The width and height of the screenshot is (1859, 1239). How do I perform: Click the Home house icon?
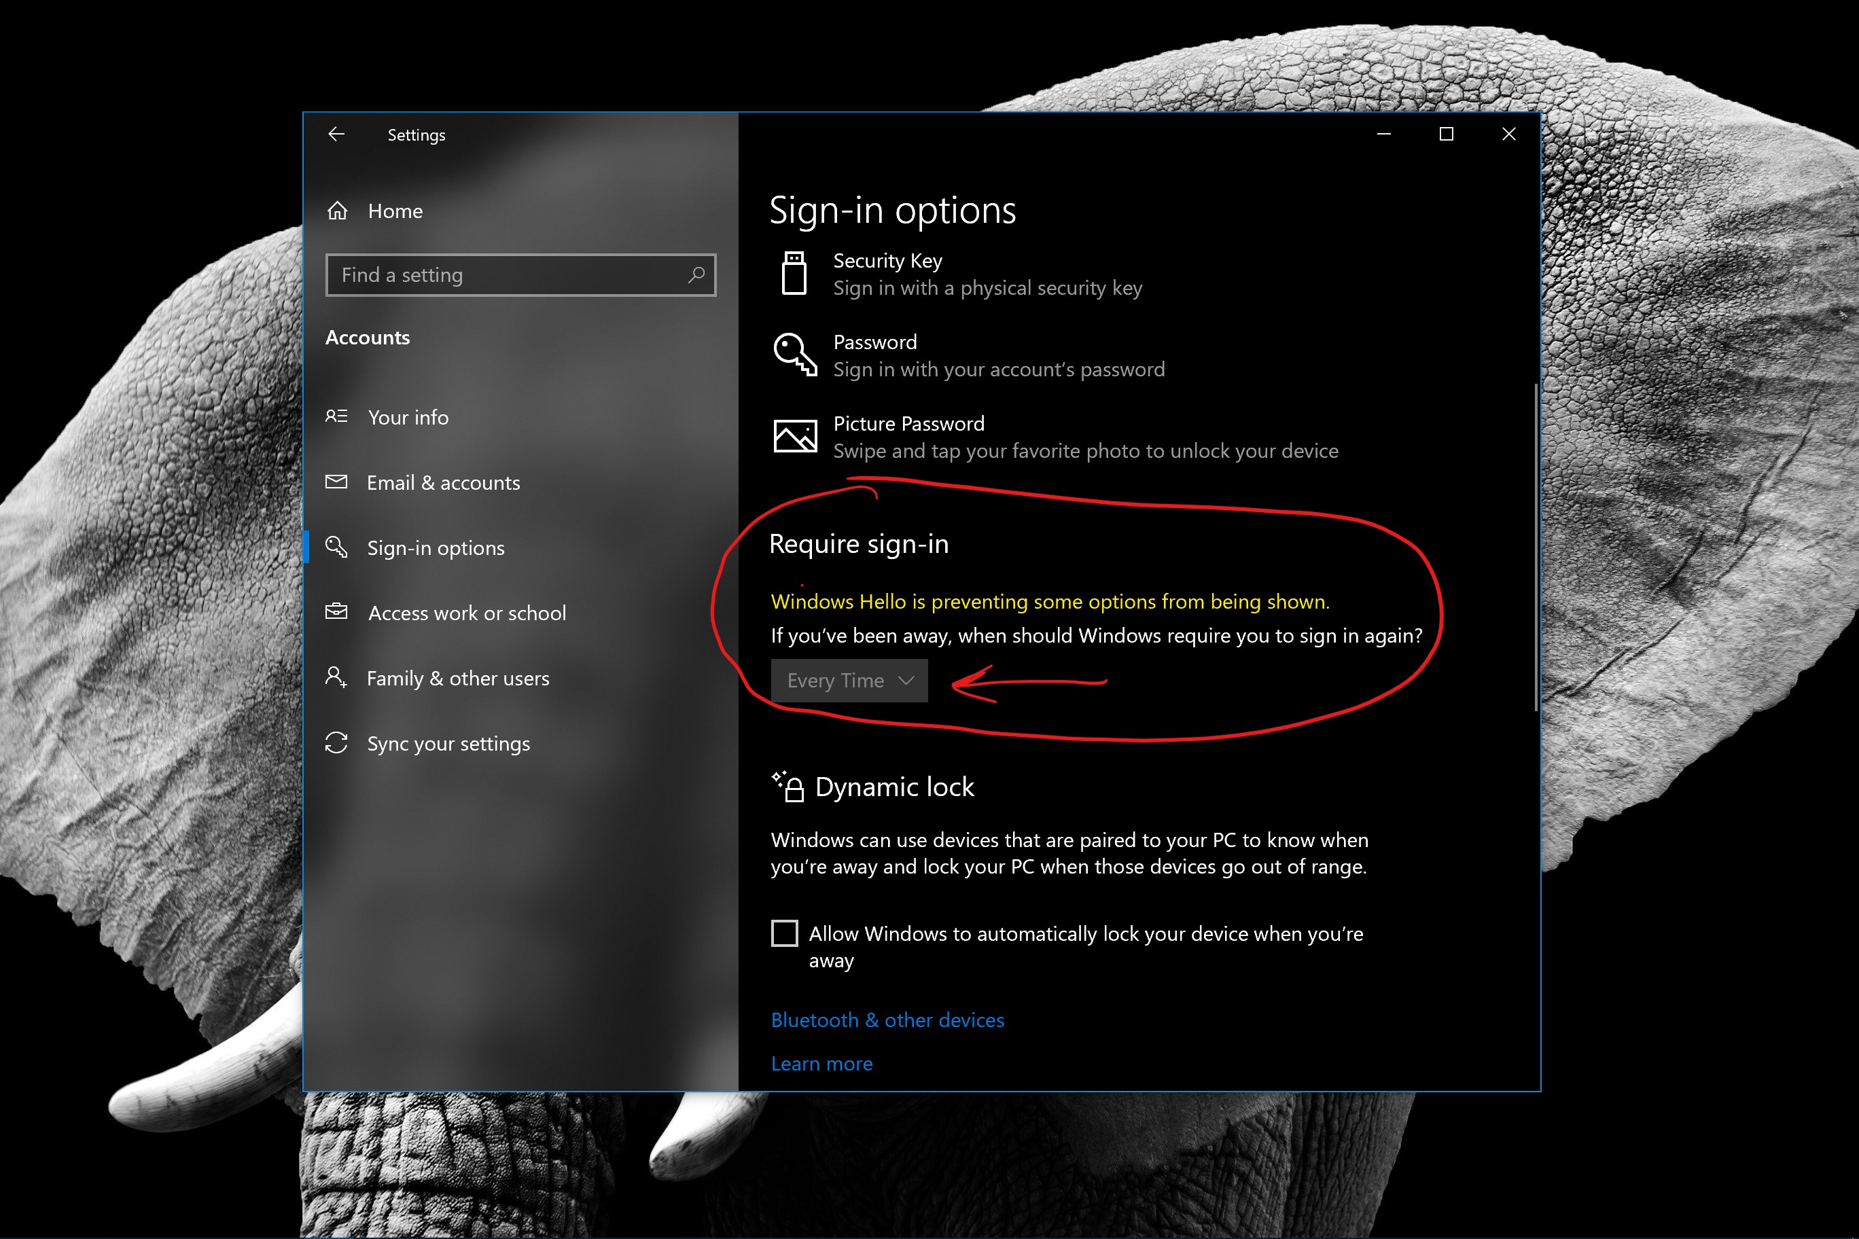[338, 211]
